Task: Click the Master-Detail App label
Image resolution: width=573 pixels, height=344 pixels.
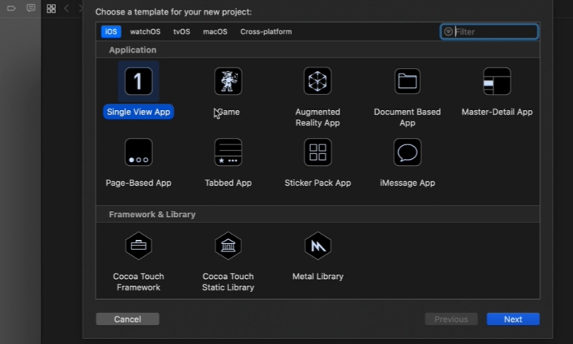Action: [497, 112]
